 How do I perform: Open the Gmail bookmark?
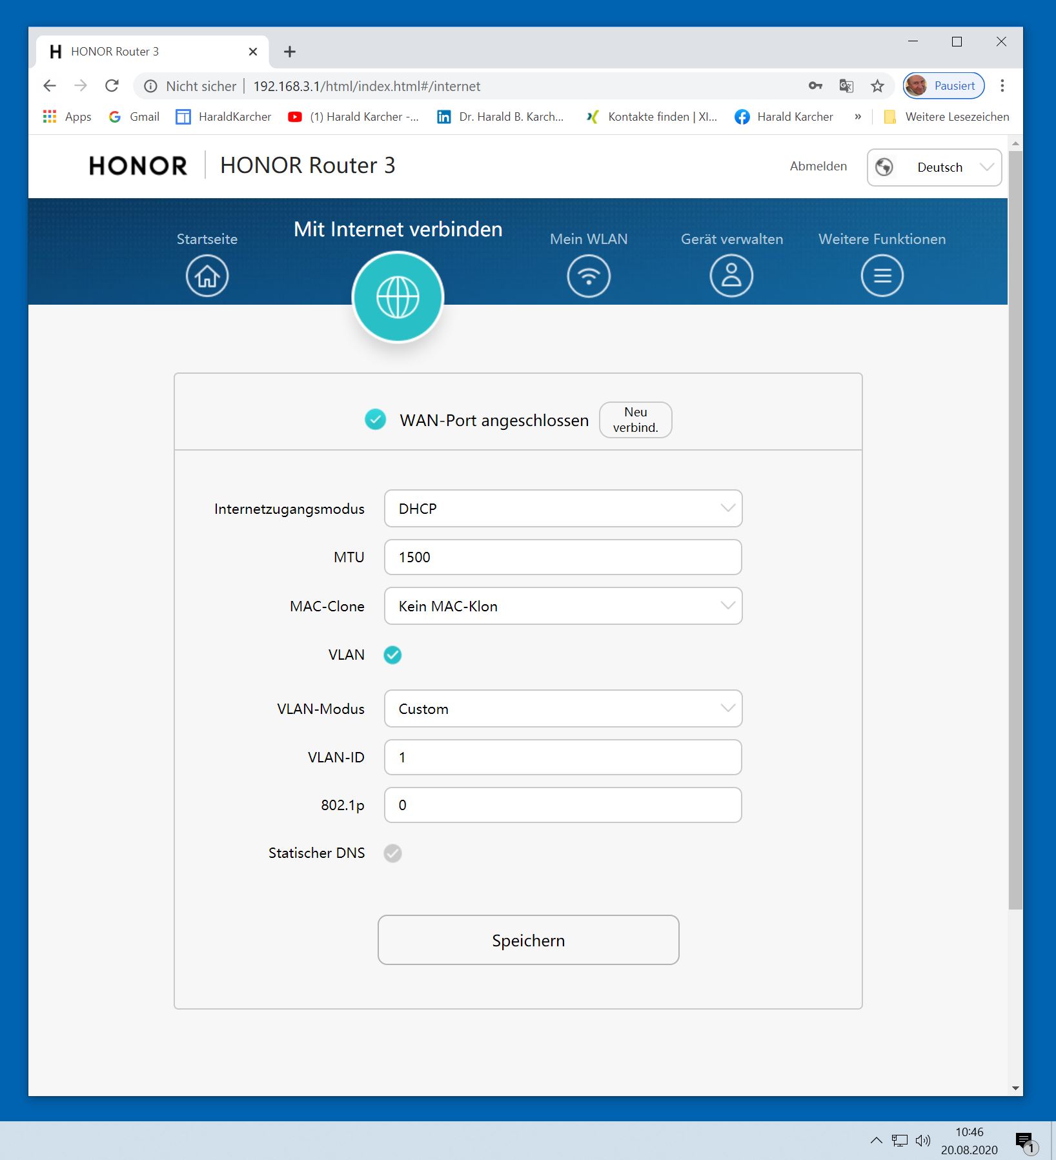(x=134, y=117)
